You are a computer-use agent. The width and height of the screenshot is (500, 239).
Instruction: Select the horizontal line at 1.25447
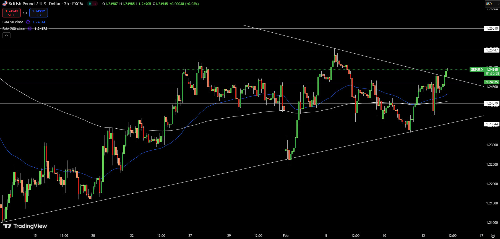click(242, 50)
